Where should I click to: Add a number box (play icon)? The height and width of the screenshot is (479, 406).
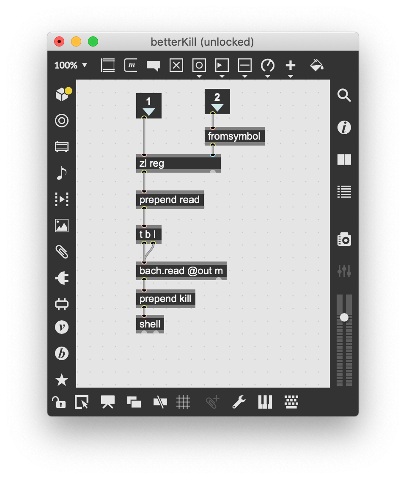[222, 65]
